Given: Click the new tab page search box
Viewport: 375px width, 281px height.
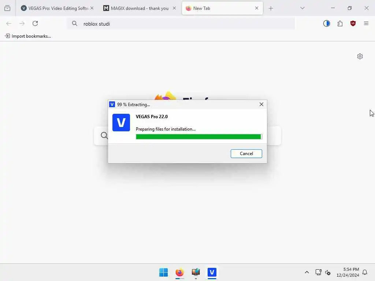Looking at the screenshot, I should 187,135.
